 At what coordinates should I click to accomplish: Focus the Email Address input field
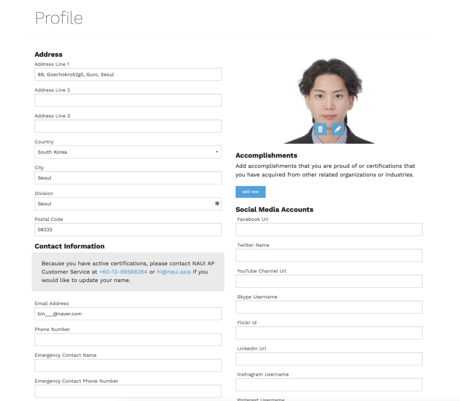[128, 314]
